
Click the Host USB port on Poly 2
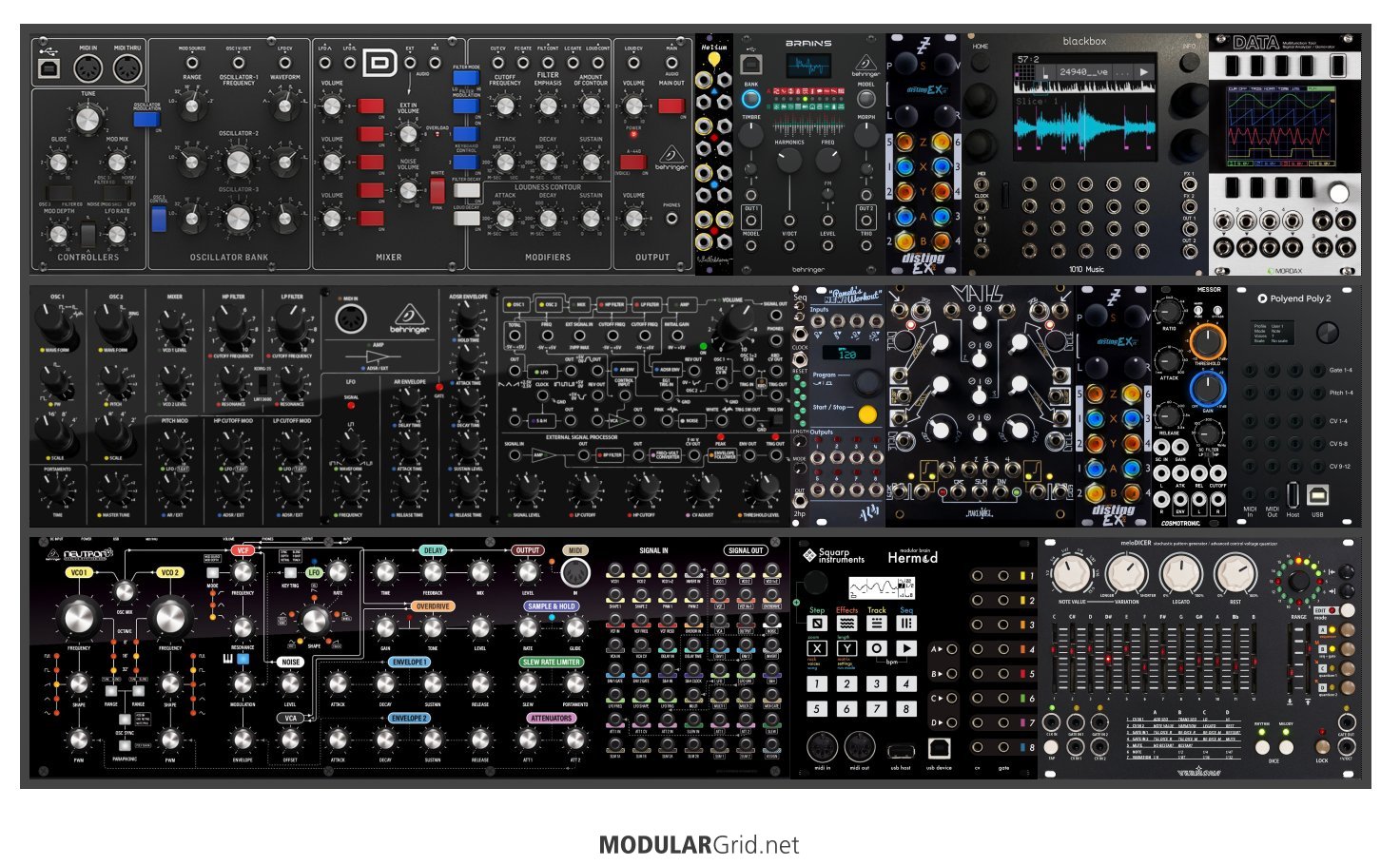tap(1293, 494)
